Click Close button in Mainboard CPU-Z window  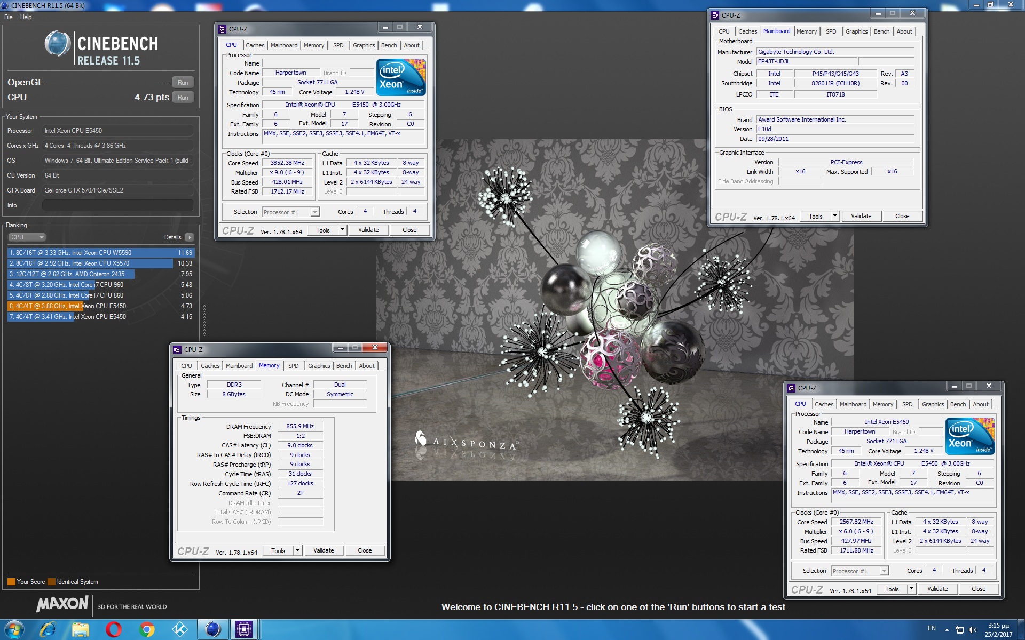point(902,216)
